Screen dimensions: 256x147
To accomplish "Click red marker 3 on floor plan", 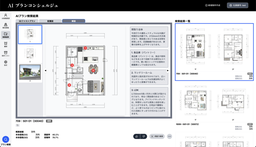I will (93, 70).
